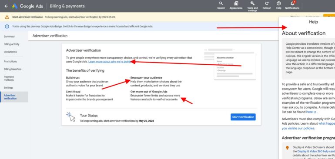This screenshot has height=159, width=335.
Task: Open Payment methods in the sidebar
Action: (x=9, y=78)
